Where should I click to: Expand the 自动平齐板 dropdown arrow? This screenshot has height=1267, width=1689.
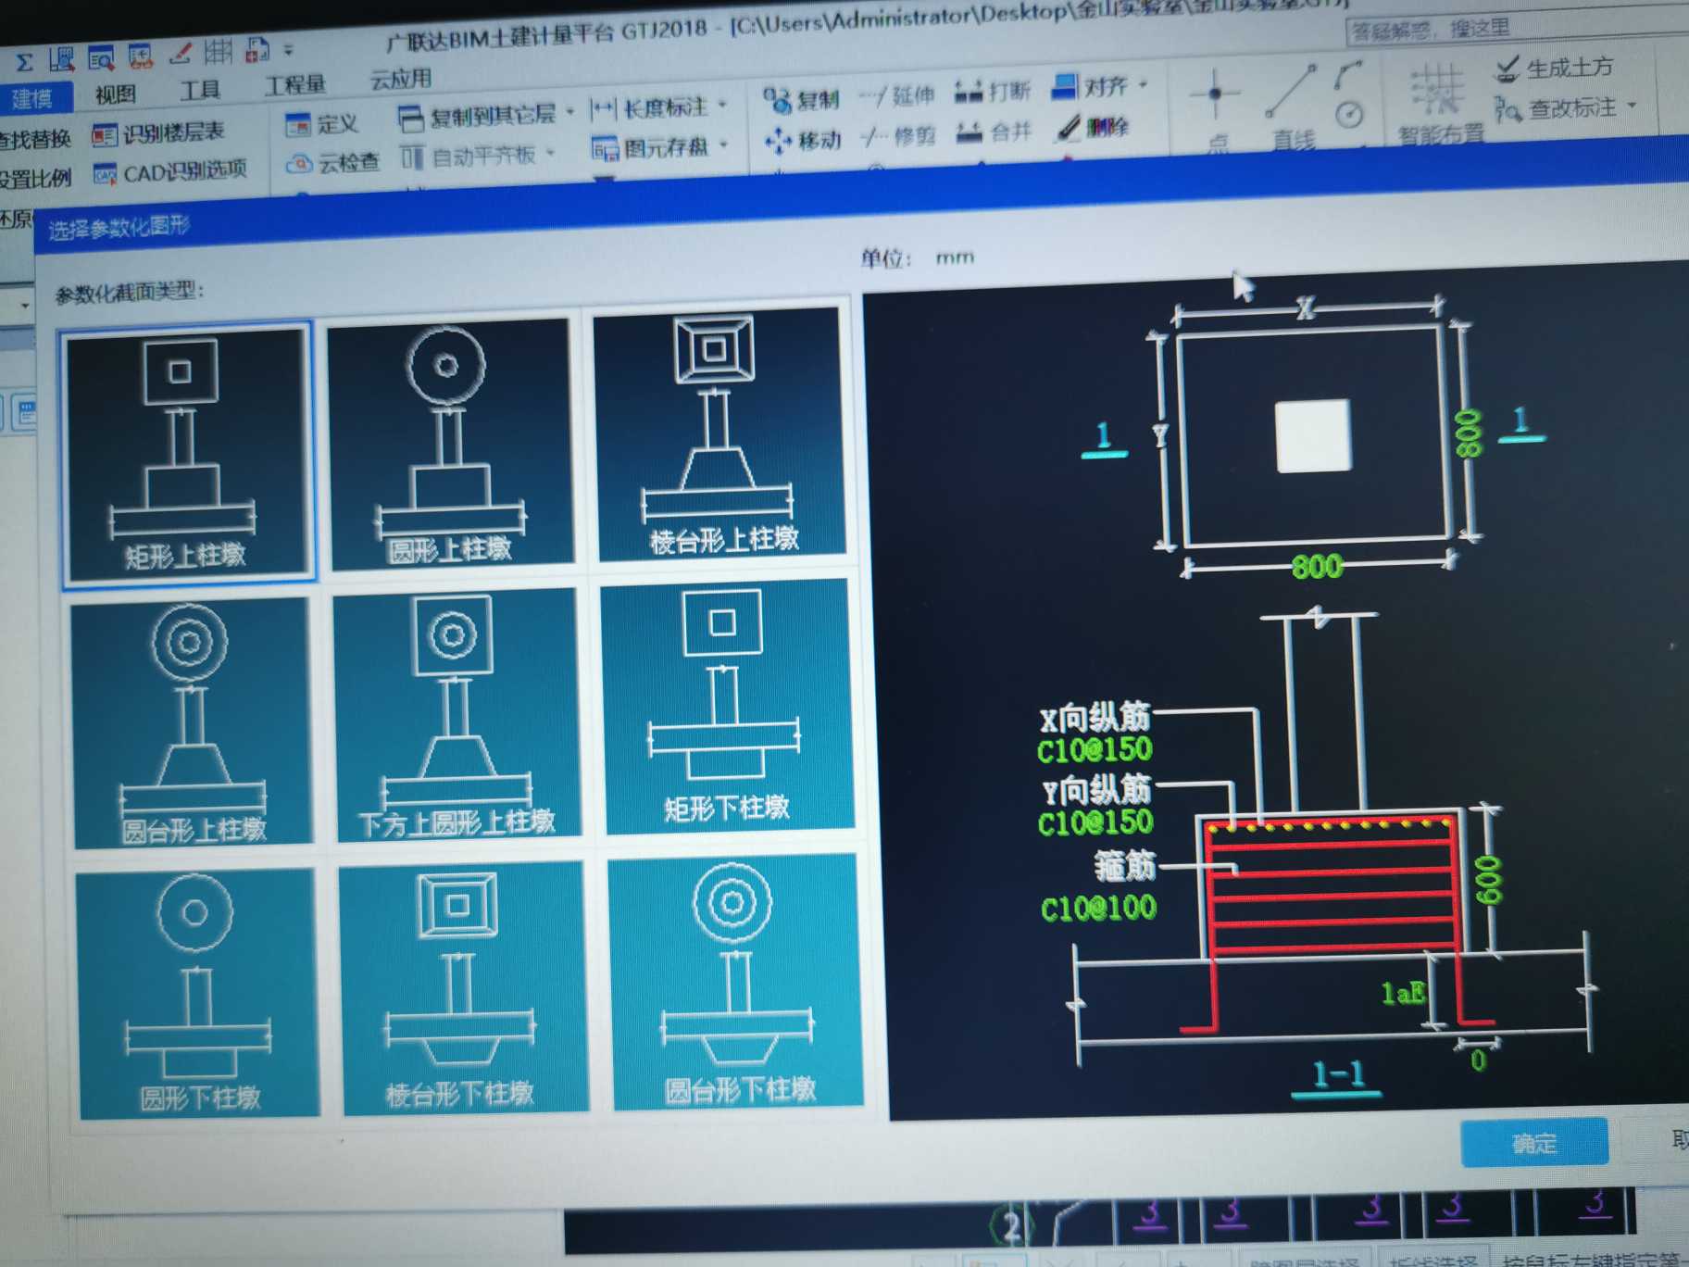[551, 153]
